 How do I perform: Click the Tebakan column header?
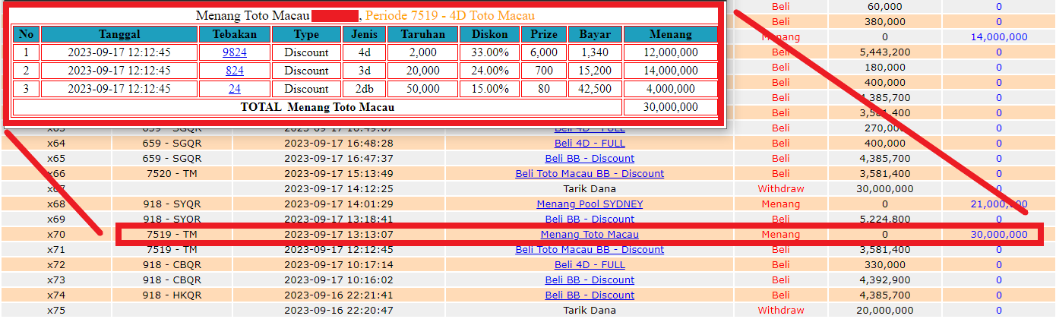[x=235, y=34]
